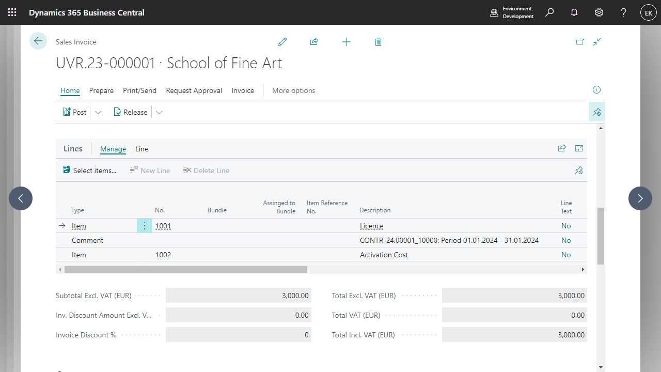
Task: Click the plus icon to create new
Action: (x=347, y=42)
